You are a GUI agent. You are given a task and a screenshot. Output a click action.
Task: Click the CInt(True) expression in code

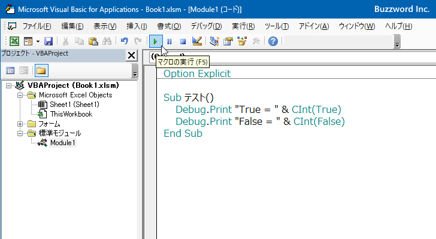(316, 109)
